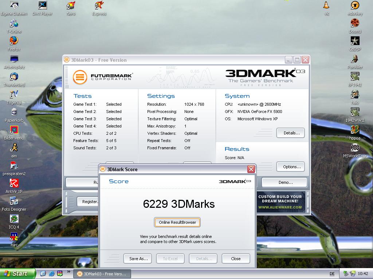Select the DivX Player desktop icon
Screen dimensions: 373x279
[x=42, y=9]
